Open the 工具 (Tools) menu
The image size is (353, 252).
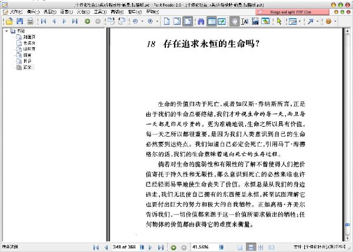(100, 12)
